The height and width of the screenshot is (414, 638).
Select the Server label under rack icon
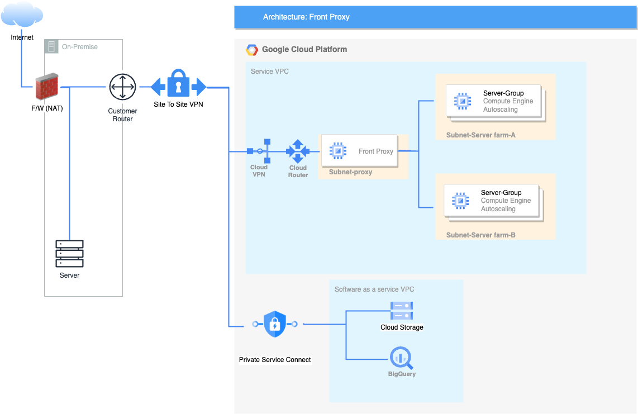70,275
